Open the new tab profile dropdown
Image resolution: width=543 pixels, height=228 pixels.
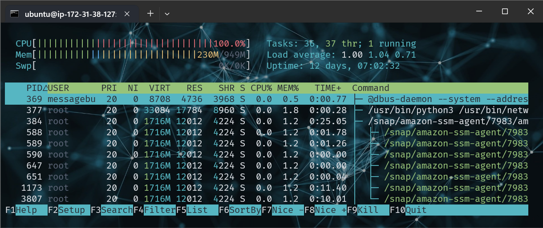167,14
